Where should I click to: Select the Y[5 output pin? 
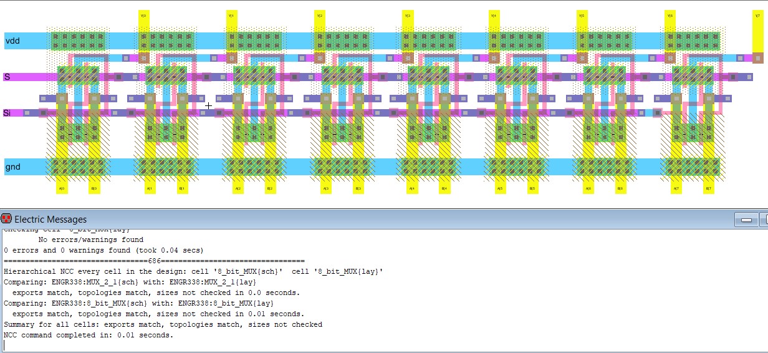582,16
